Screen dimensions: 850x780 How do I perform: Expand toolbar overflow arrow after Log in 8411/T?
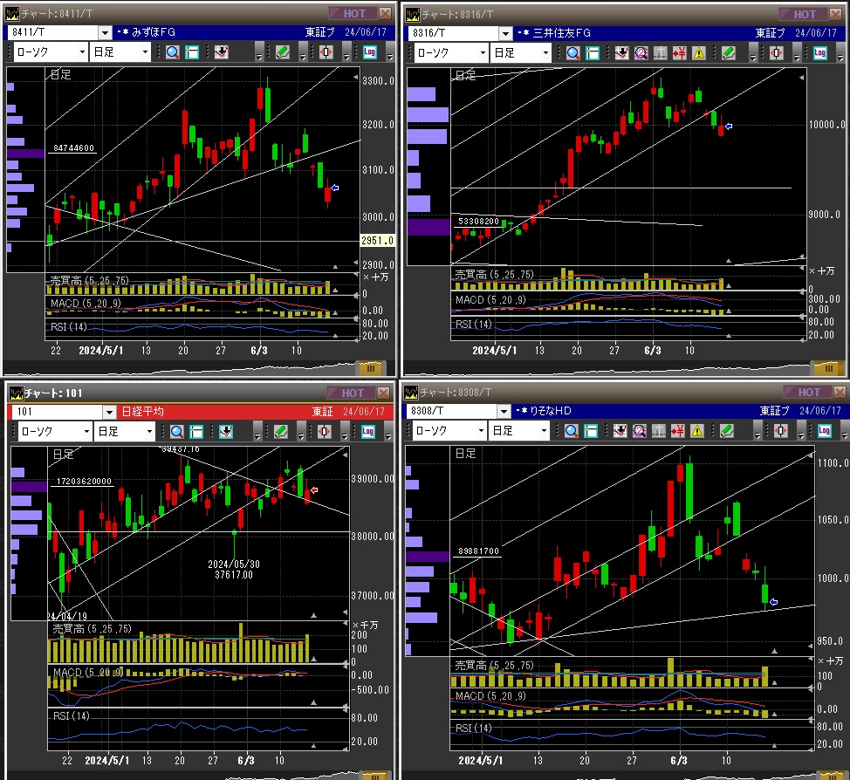[x=389, y=55]
